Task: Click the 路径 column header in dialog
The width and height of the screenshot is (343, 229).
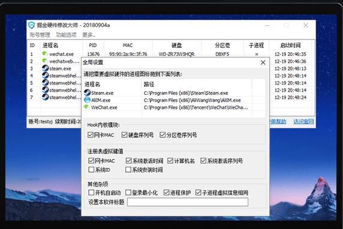Action: (x=149, y=84)
